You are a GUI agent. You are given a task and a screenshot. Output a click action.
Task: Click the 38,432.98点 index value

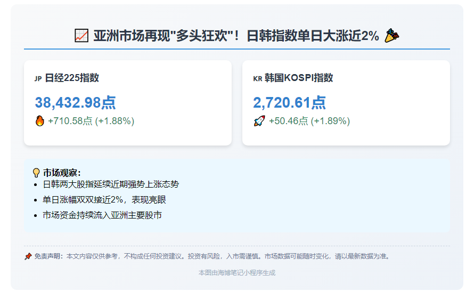click(75, 102)
